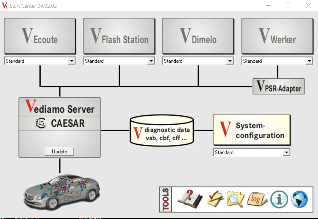Screen dimensions: 318x219
Task: Expand the dropdown under Flash Station
Action: 151,61
